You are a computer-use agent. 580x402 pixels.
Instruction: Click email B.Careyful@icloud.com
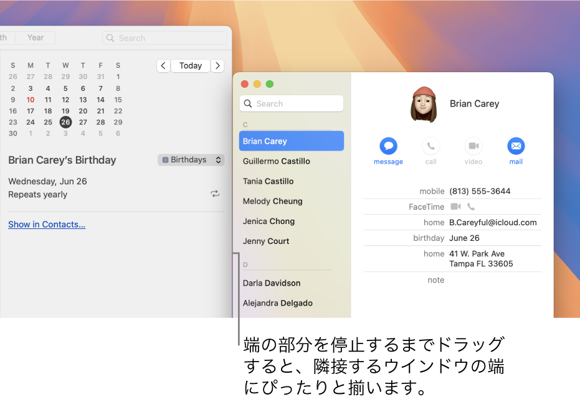point(493,222)
